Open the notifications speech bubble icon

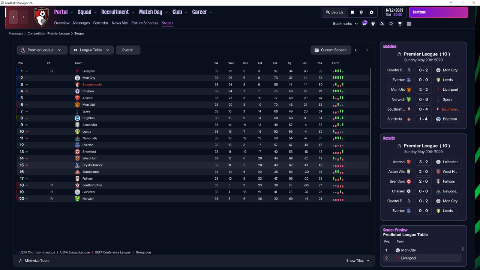point(364,23)
